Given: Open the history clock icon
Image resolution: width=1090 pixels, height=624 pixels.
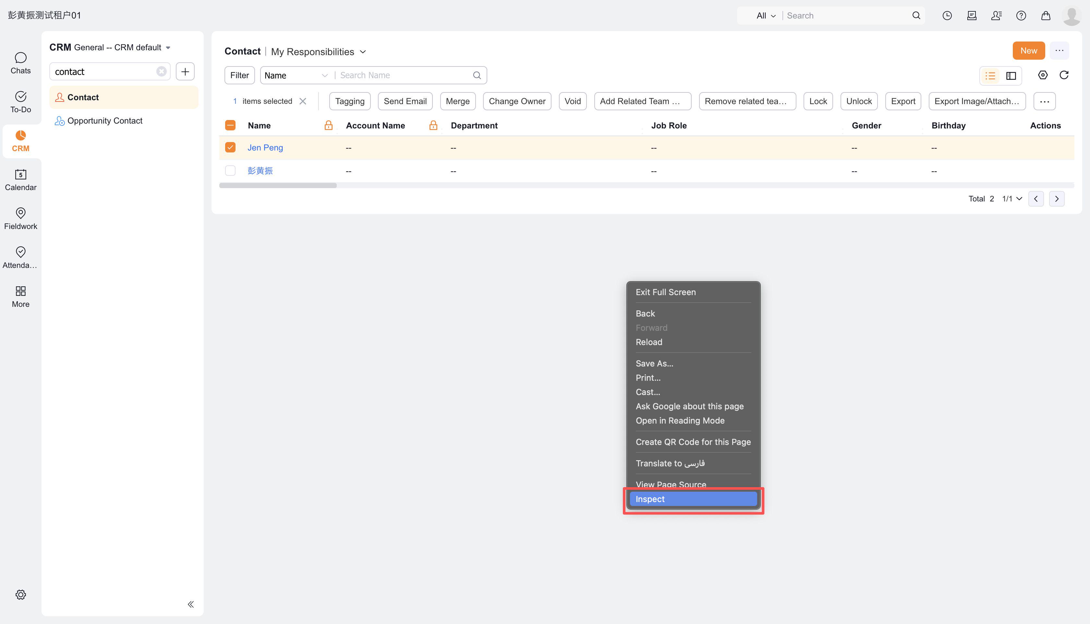Looking at the screenshot, I should 947,16.
